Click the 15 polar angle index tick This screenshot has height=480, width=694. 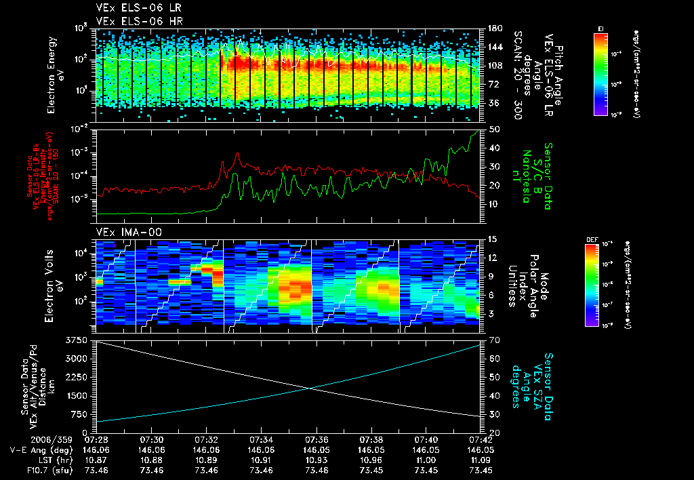[493, 239]
